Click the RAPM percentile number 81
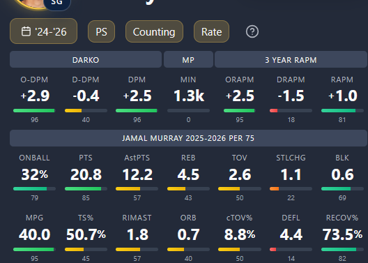The height and width of the screenshot is (263, 368). pos(342,120)
